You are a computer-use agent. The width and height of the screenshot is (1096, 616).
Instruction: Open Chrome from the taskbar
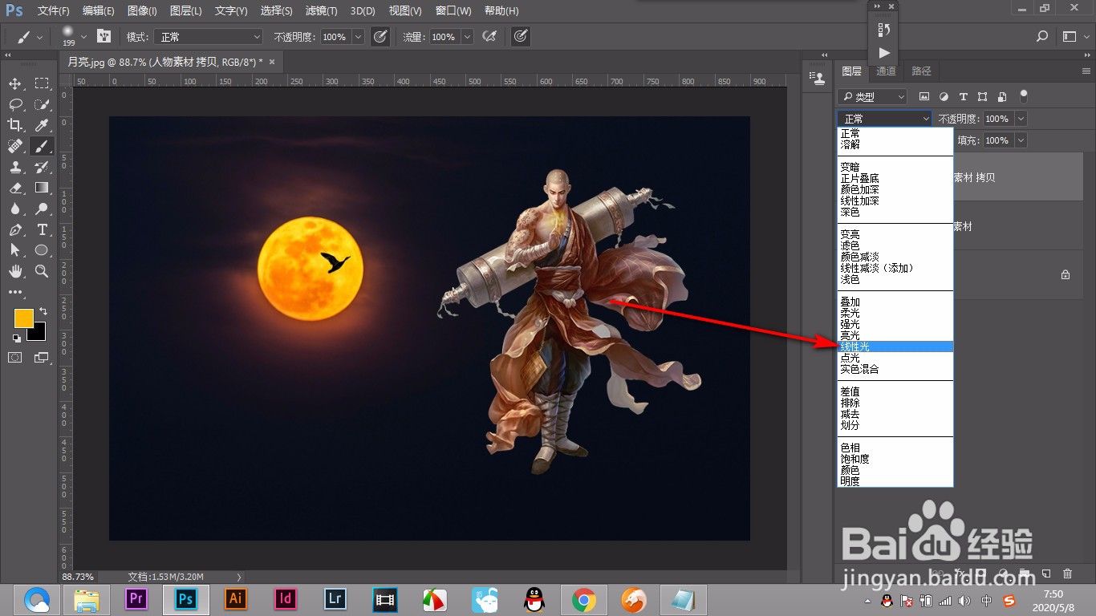pos(584,600)
